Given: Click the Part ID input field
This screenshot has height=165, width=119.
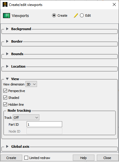Looking at the screenshot, I should [44, 124].
